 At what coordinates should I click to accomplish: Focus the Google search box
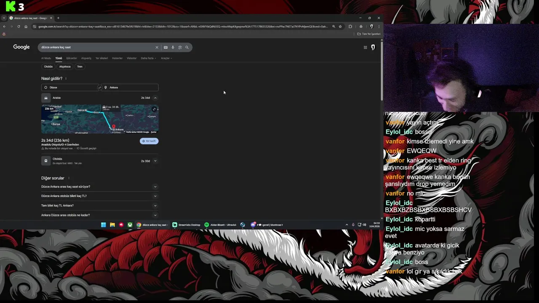point(97,47)
